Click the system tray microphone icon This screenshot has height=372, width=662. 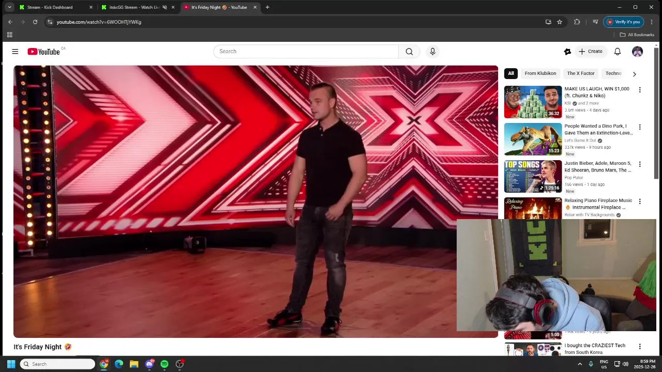pyautogui.click(x=591, y=364)
